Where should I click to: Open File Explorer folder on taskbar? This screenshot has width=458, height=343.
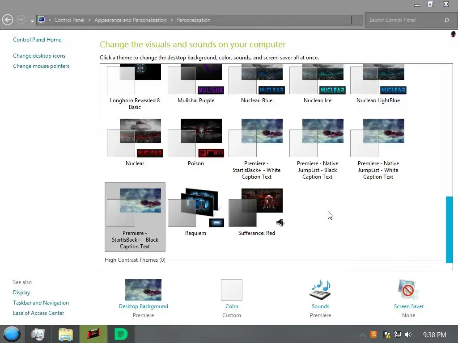click(x=65, y=335)
